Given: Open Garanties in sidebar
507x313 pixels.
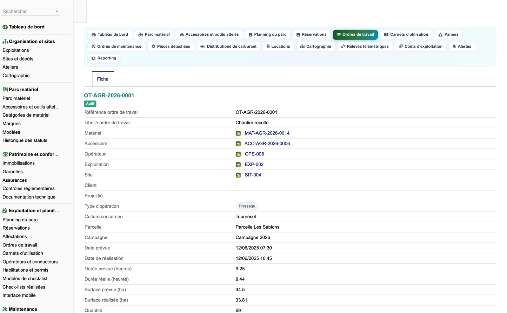Looking at the screenshot, I should pyautogui.click(x=13, y=172).
